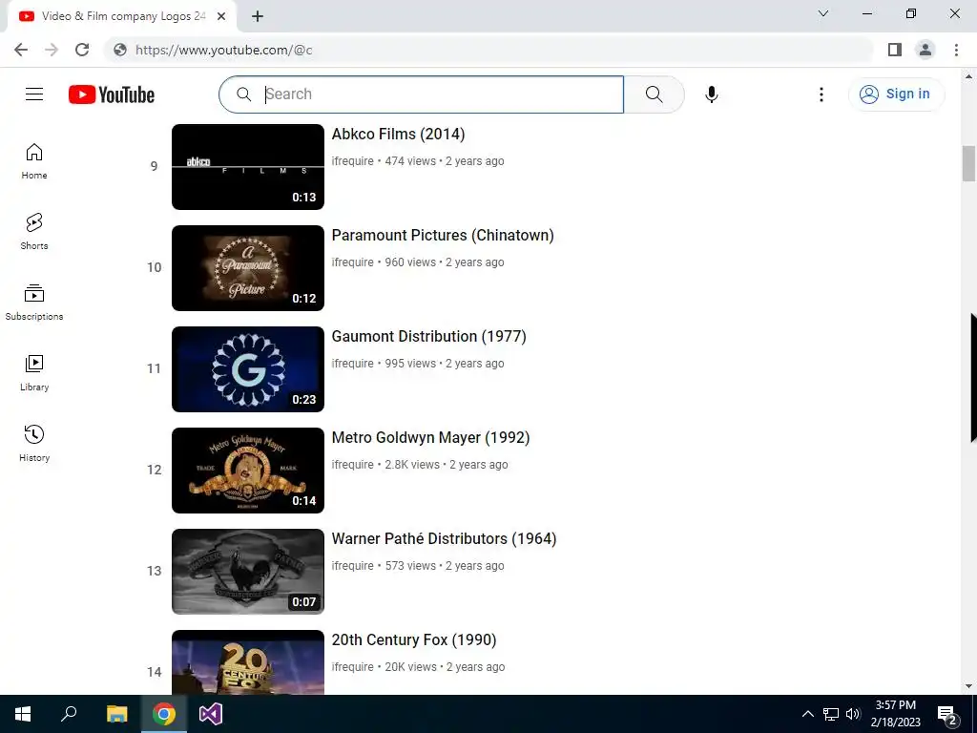Click the '20K views' text
Image resolution: width=977 pixels, height=733 pixels.
[410, 667]
